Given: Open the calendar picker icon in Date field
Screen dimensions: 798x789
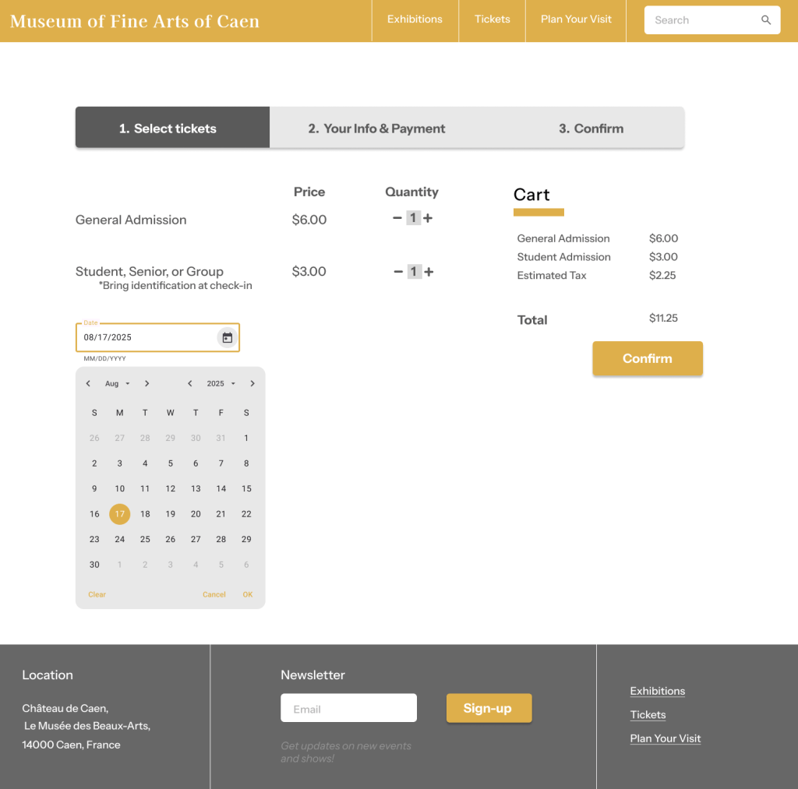Looking at the screenshot, I should point(227,338).
